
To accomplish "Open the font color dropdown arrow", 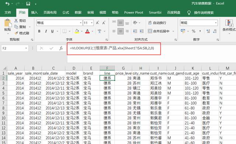I will pos(92,31).
